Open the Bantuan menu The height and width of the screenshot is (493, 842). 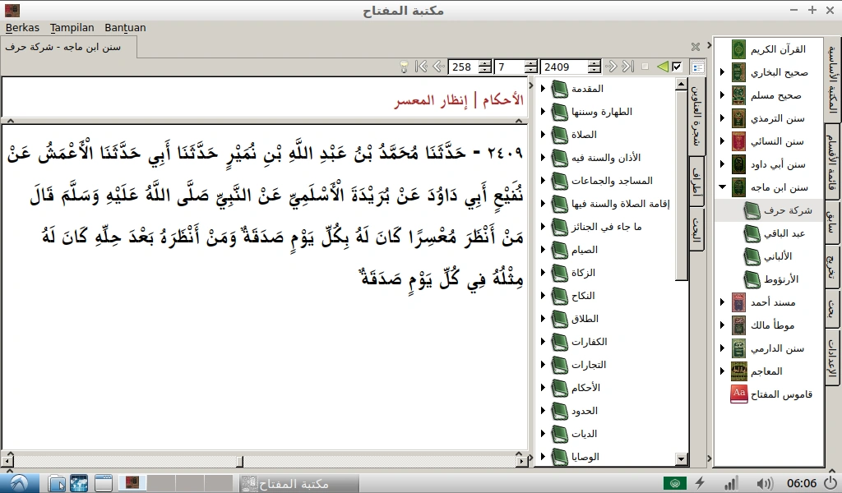125,27
